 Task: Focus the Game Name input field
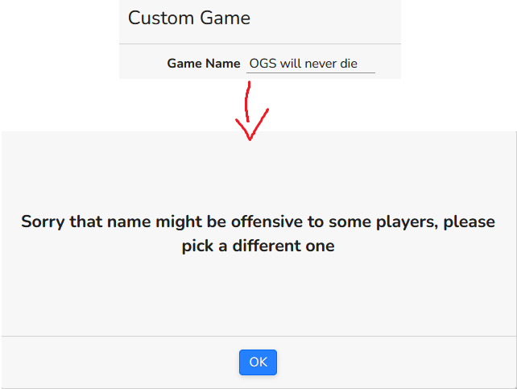311,64
